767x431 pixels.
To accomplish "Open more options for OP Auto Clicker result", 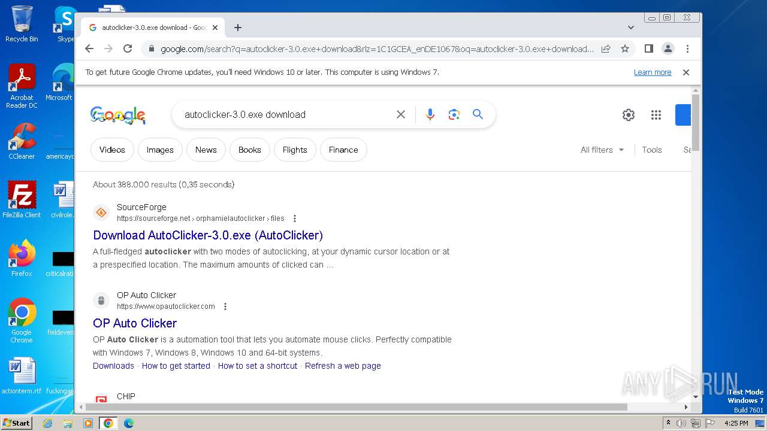I will pos(225,306).
